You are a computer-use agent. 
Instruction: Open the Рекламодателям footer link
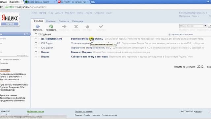coord(109,115)
